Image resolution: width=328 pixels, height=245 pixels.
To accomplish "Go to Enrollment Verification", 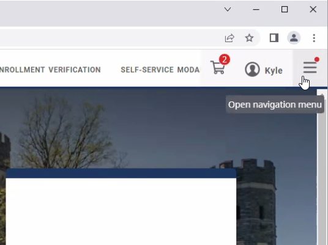I will tap(50, 70).
